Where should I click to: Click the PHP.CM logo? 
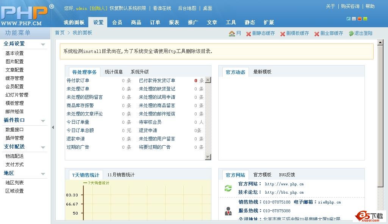click(25, 15)
